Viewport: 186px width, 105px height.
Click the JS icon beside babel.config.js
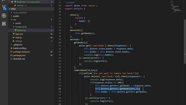pos(12,48)
